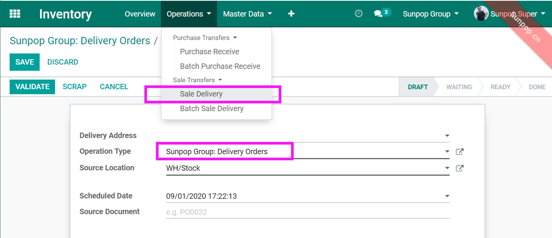Focus the Source Document input field
The height and width of the screenshot is (238, 552).
(x=308, y=212)
